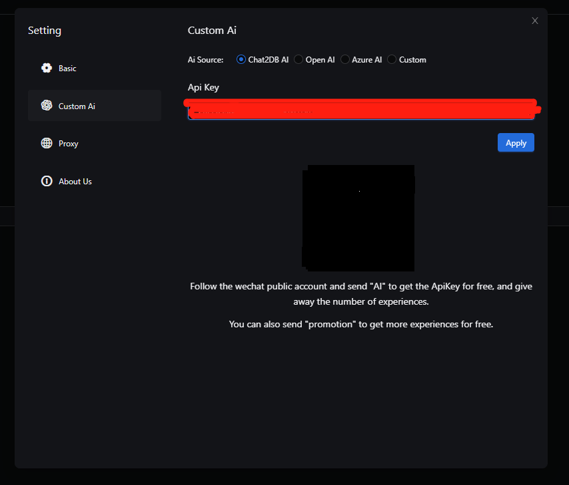Click the Custom Ai panel heading
Viewport: 569px width, 485px height.
(212, 31)
